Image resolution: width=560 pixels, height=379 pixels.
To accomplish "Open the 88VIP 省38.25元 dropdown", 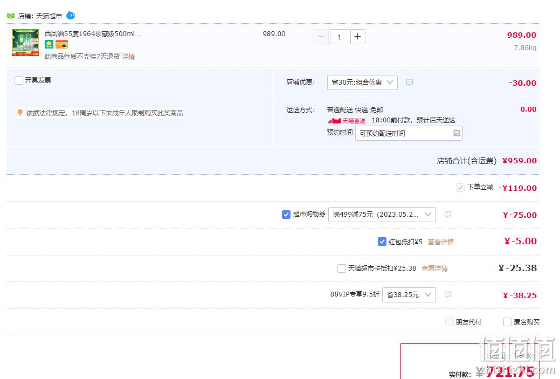I will click(x=409, y=295).
